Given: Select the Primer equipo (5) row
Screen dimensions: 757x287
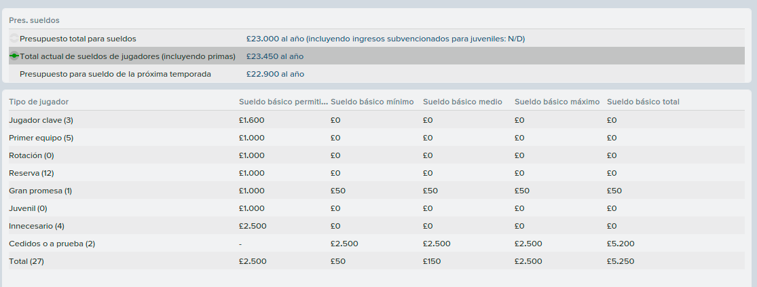Looking at the screenshot, I should pyautogui.click(x=377, y=138).
